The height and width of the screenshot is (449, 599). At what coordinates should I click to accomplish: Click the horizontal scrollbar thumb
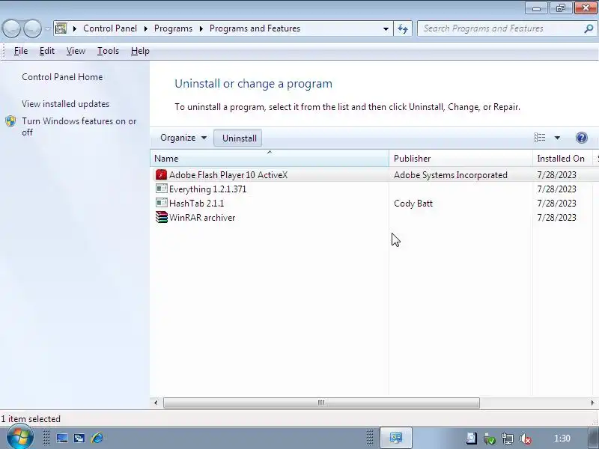click(x=321, y=403)
